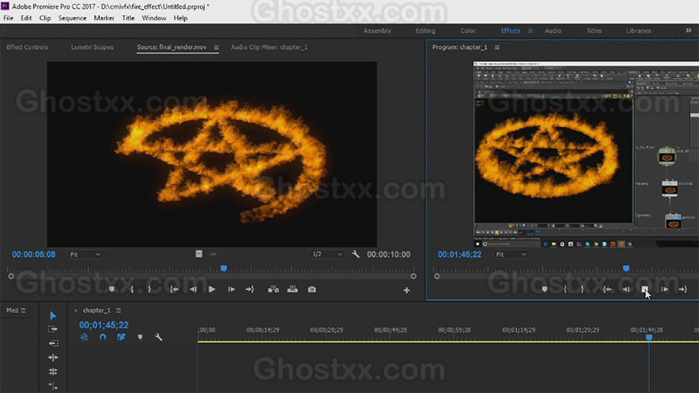This screenshot has height=393, width=699.
Task: Click Program monitor playhead on time ruler
Action: (x=626, y=268)
